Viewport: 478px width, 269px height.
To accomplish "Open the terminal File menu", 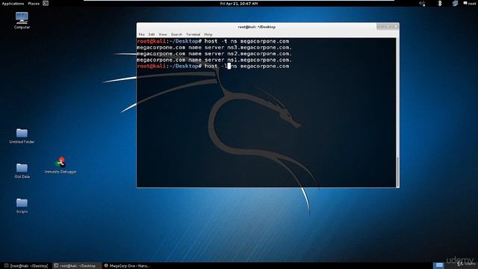I will (x=141, y=34).
